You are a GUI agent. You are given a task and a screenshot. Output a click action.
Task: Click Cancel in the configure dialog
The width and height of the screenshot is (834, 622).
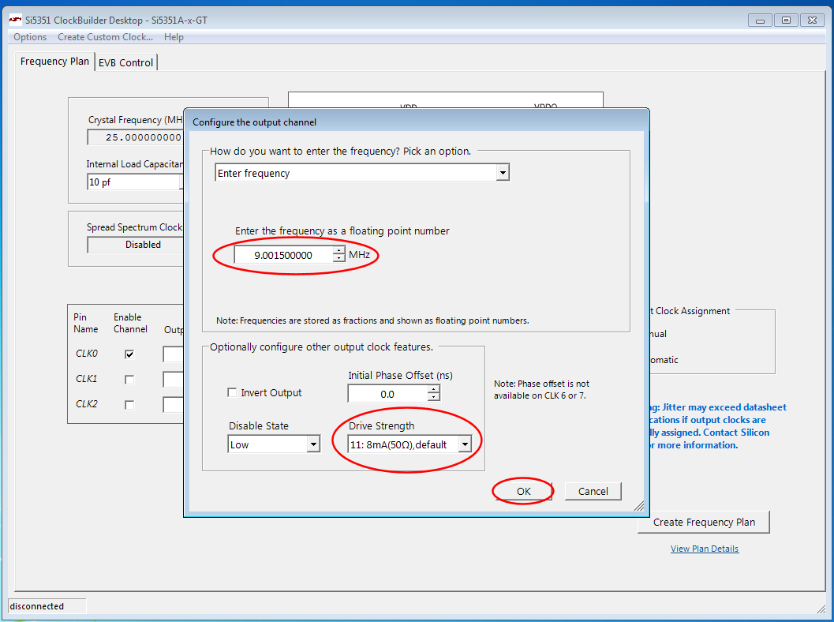point(593,491)
